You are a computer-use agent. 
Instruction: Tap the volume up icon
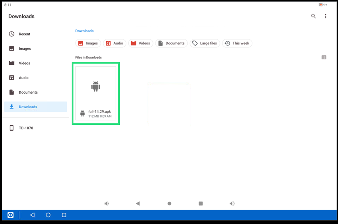232,203
